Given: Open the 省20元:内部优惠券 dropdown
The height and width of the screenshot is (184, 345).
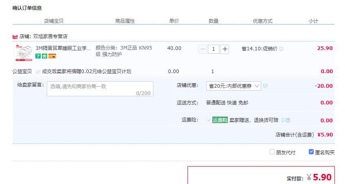Looking at the screenshot, I should click(x=234, y=86).
